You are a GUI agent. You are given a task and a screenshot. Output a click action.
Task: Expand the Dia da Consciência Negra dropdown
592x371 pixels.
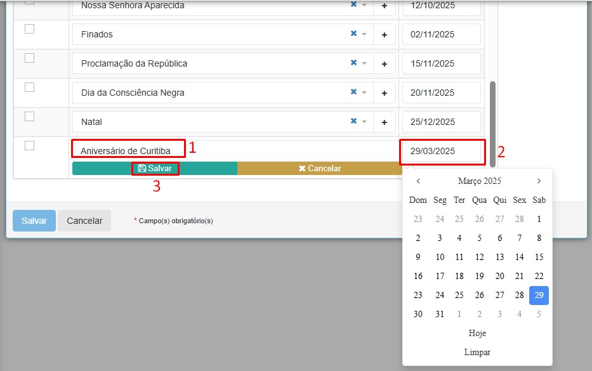(365, 93)
